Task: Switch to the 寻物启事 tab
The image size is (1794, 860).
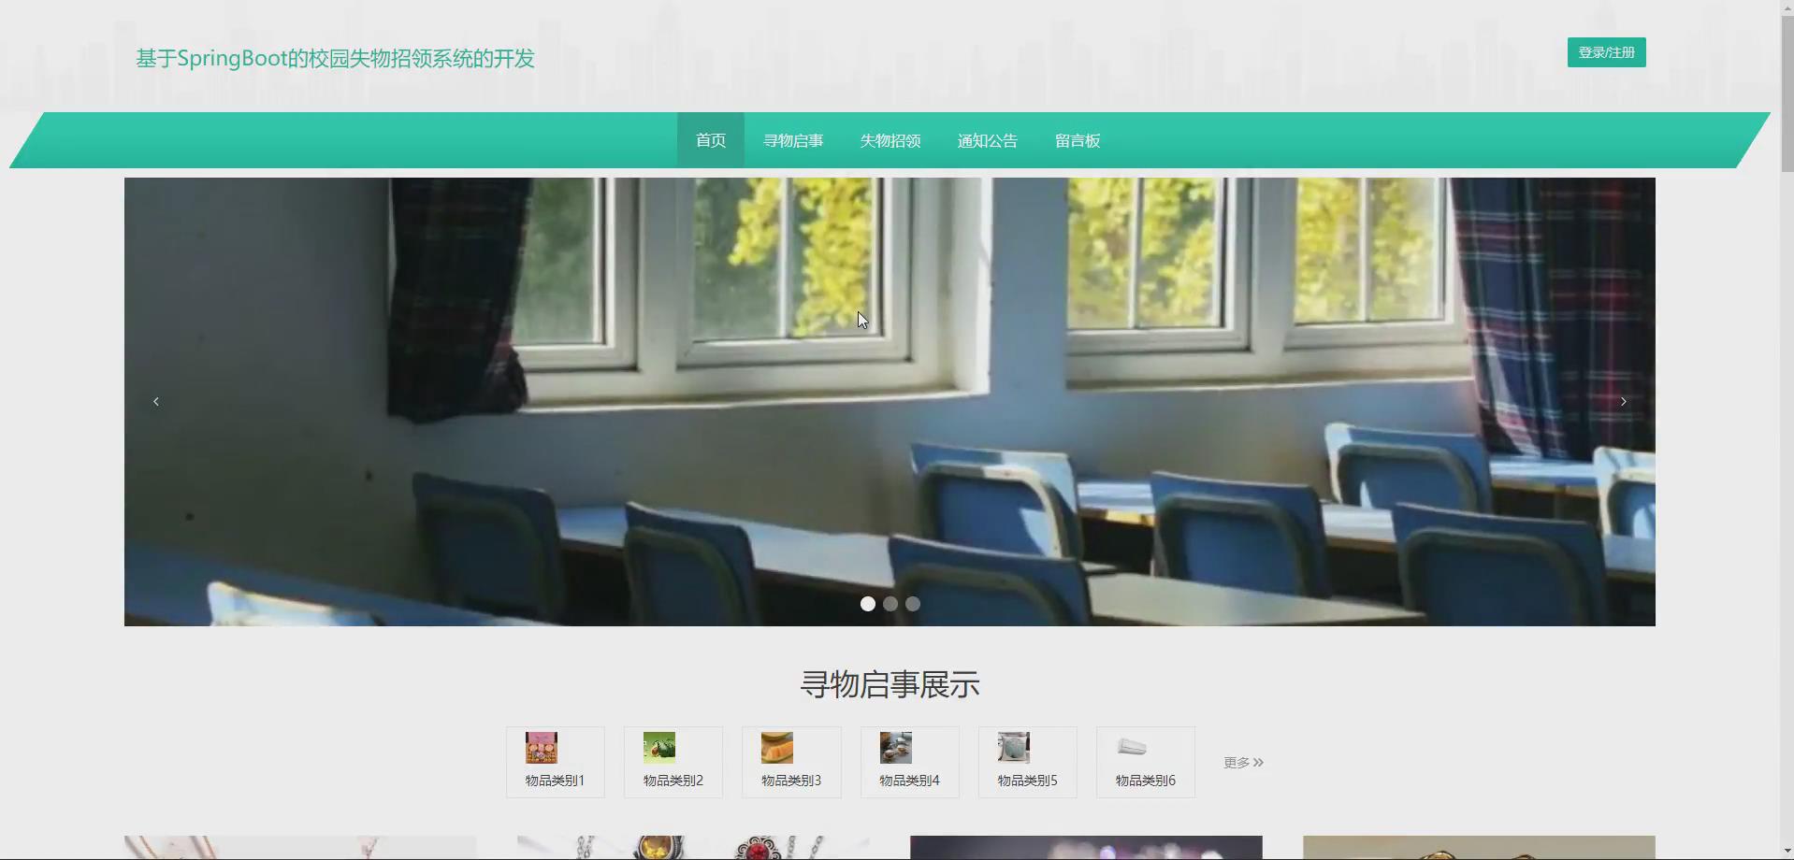Action: pos(792,140)
